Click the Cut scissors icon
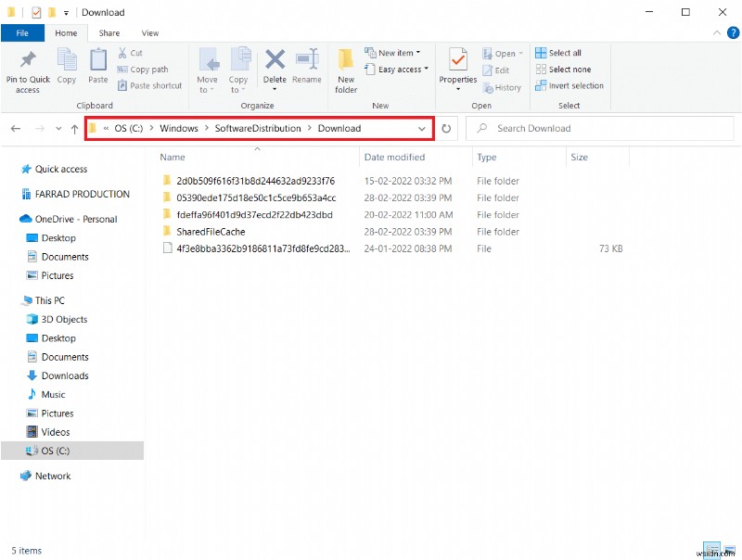The width and height of the screenshot is (742, 560). point(122,53)
